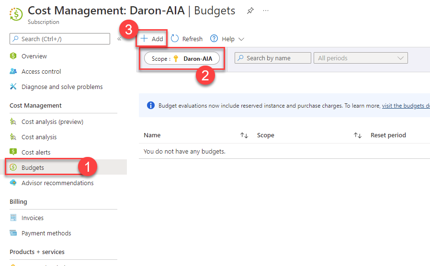Screen dimensions: 430x266
Task: Open the Overview page
Action: (x=34, y=56)
